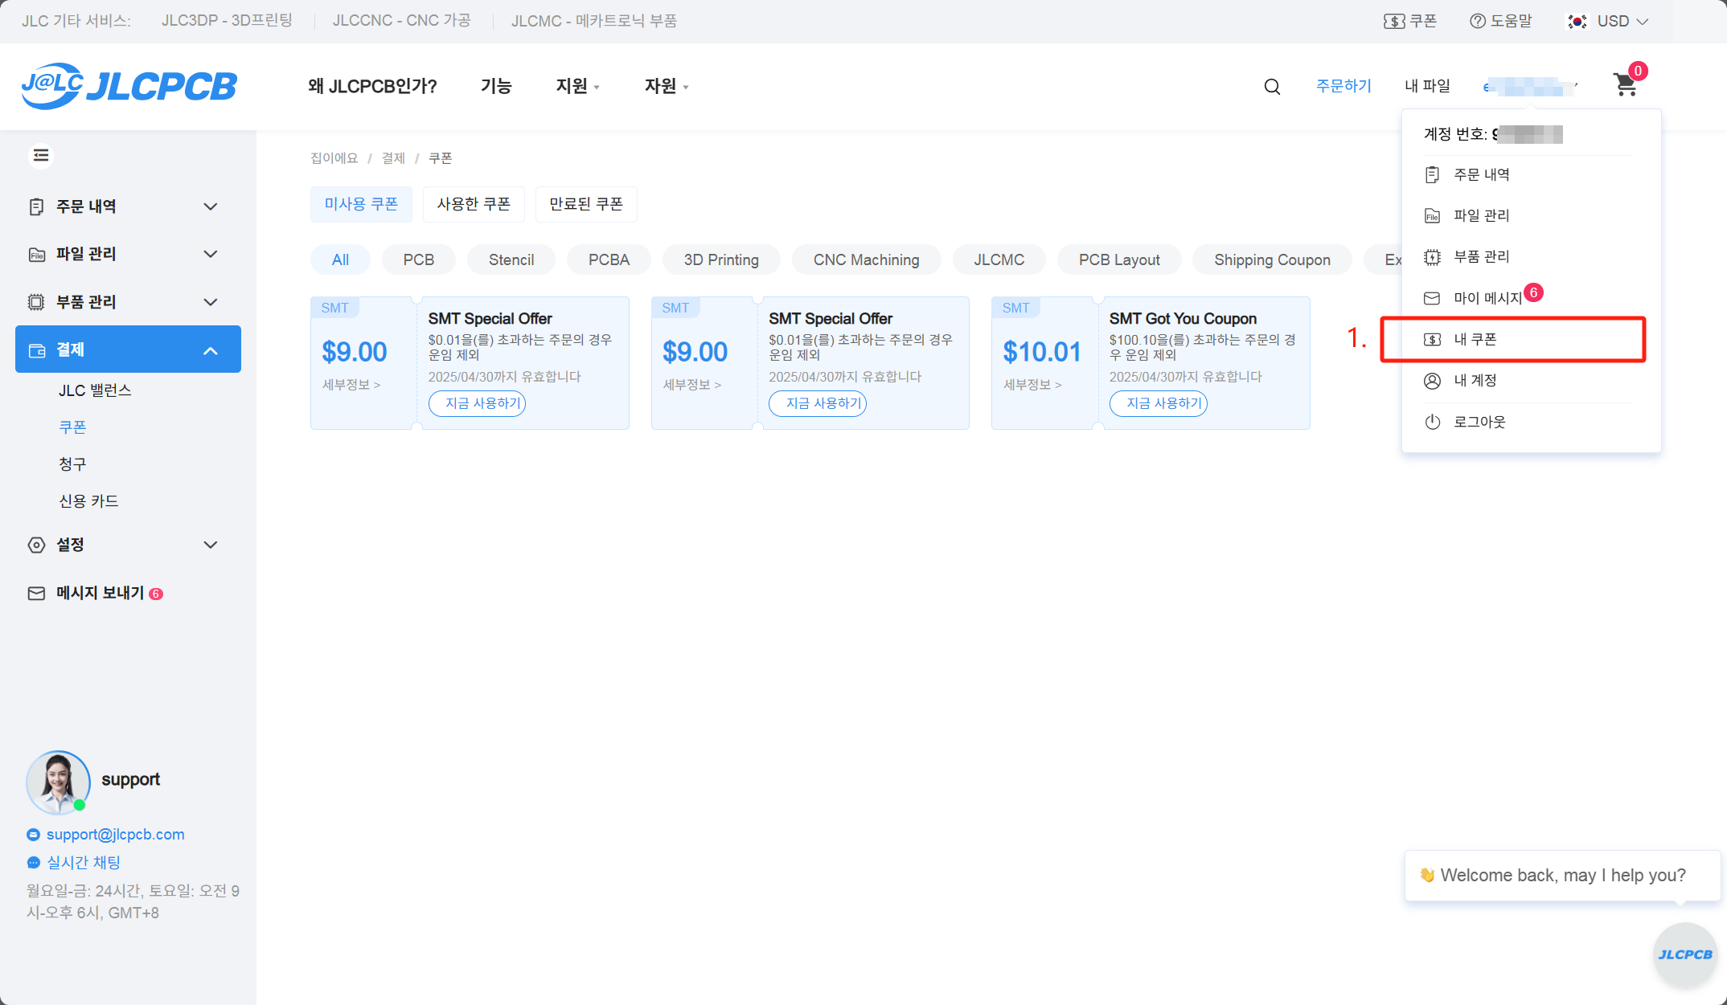1727x1005 pixels.
Task: Open JLC3DP - 3D프린팅 service link
Action: click(x=227, y=21)
